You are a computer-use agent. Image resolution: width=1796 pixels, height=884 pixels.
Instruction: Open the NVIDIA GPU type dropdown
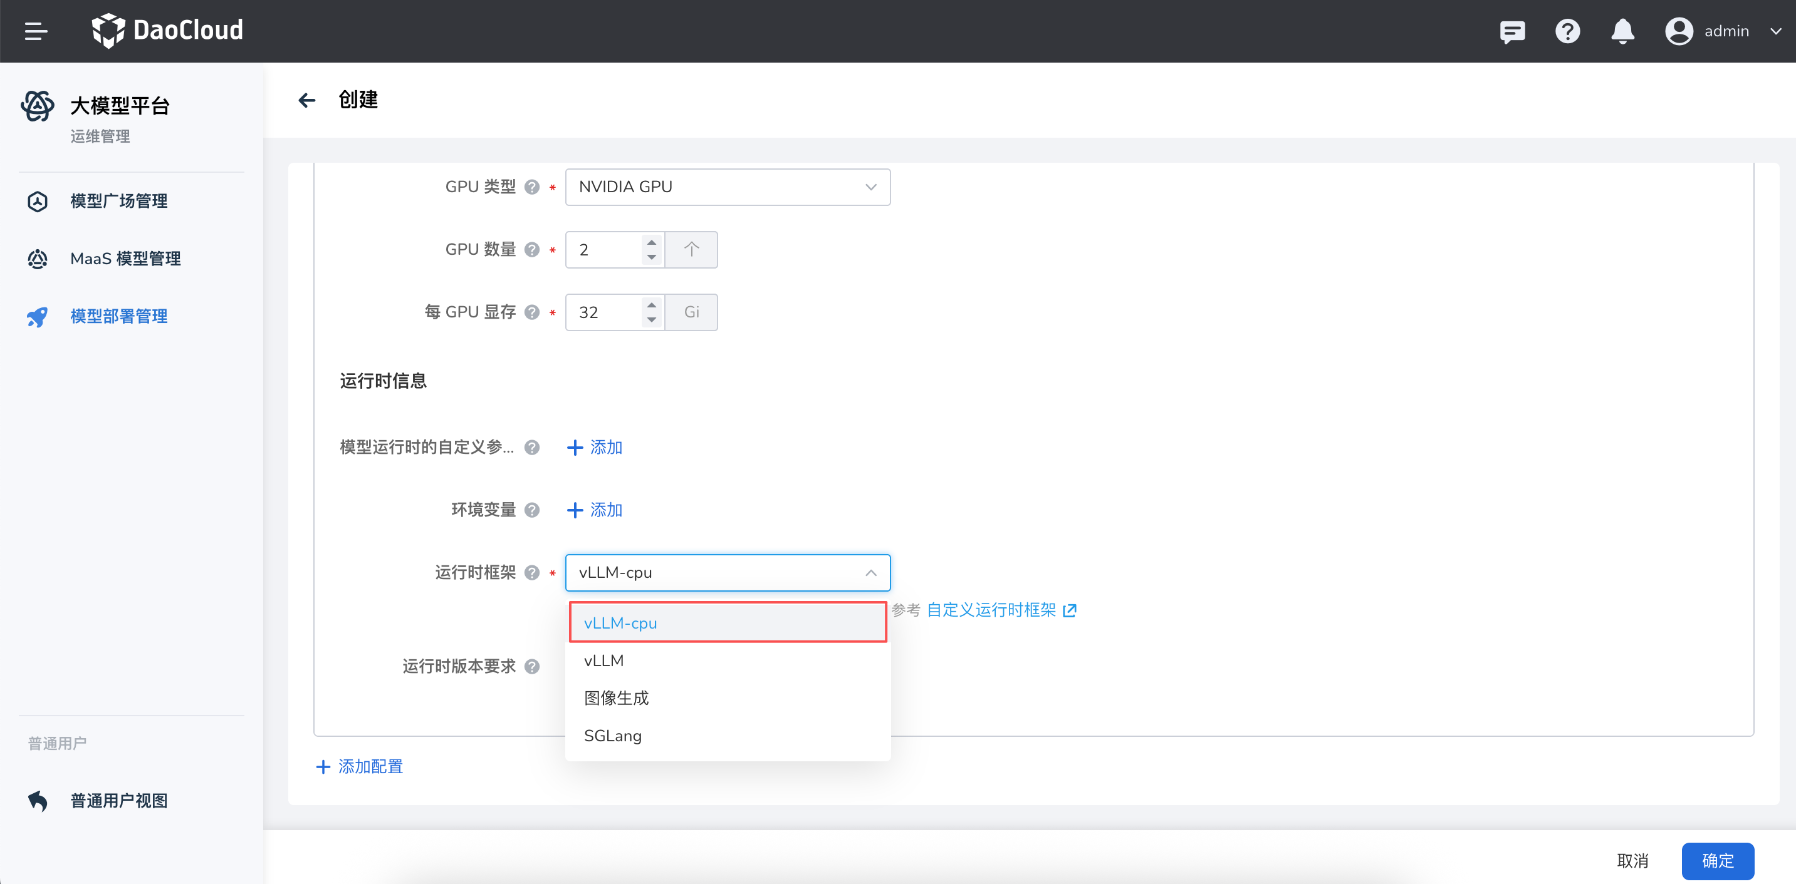pos(727,187)
